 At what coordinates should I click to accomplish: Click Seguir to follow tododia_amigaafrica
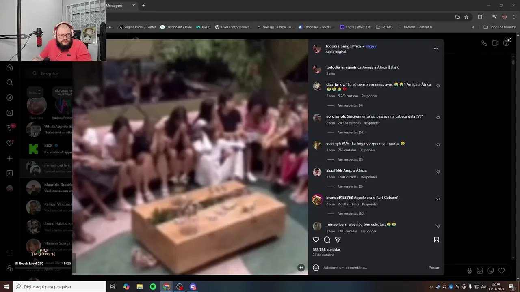pyautogui.click(x=371, y=46)
